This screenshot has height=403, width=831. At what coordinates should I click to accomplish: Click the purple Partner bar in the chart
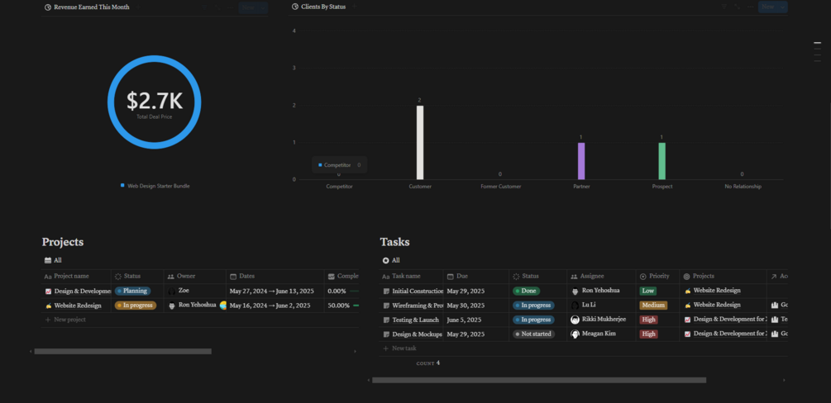[x=580, y=161]
